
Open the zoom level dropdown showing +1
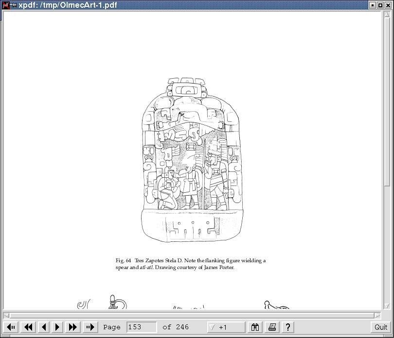pos(226,327)
